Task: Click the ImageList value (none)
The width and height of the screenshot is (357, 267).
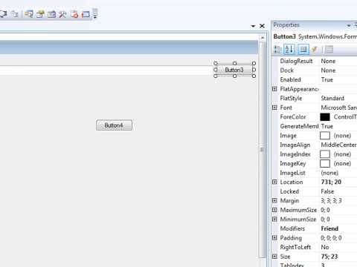Action: [x=329, y=173]
